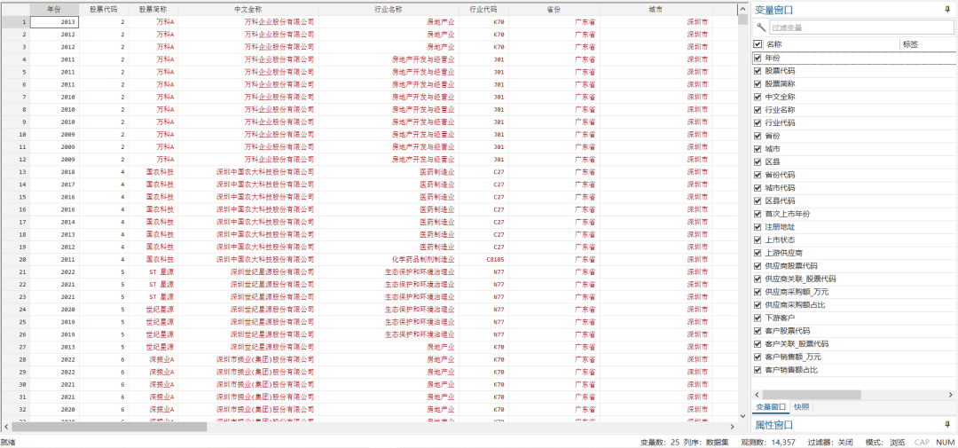Click the wrench icon beside filter box

click(761, 27)
